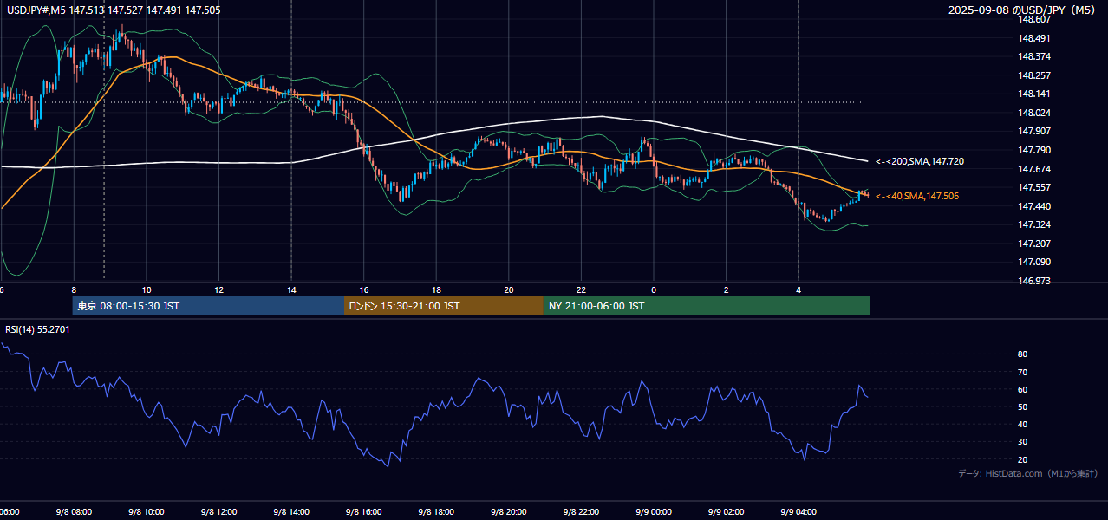
Task: Click the date label 9/8 10:00
Action: click(146, 512)
